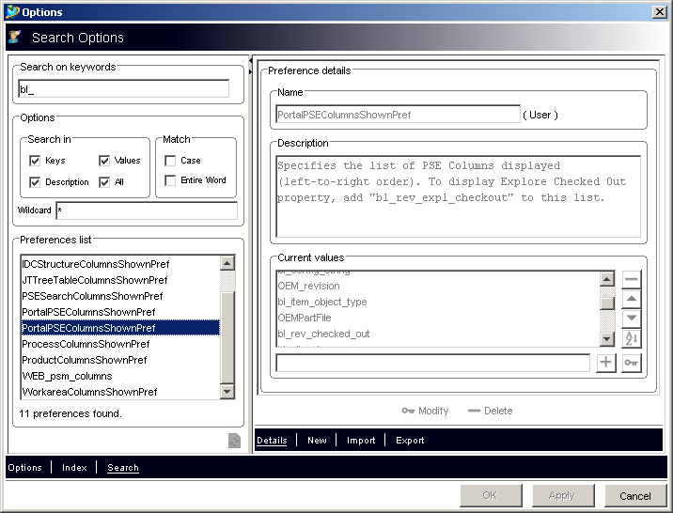Click the Wildcard input field
Image resolution: width=673 pixels, height=513 pixels.
coord(147,210)
